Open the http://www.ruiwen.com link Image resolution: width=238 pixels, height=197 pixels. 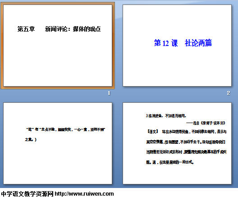click(x=84, y=194)
